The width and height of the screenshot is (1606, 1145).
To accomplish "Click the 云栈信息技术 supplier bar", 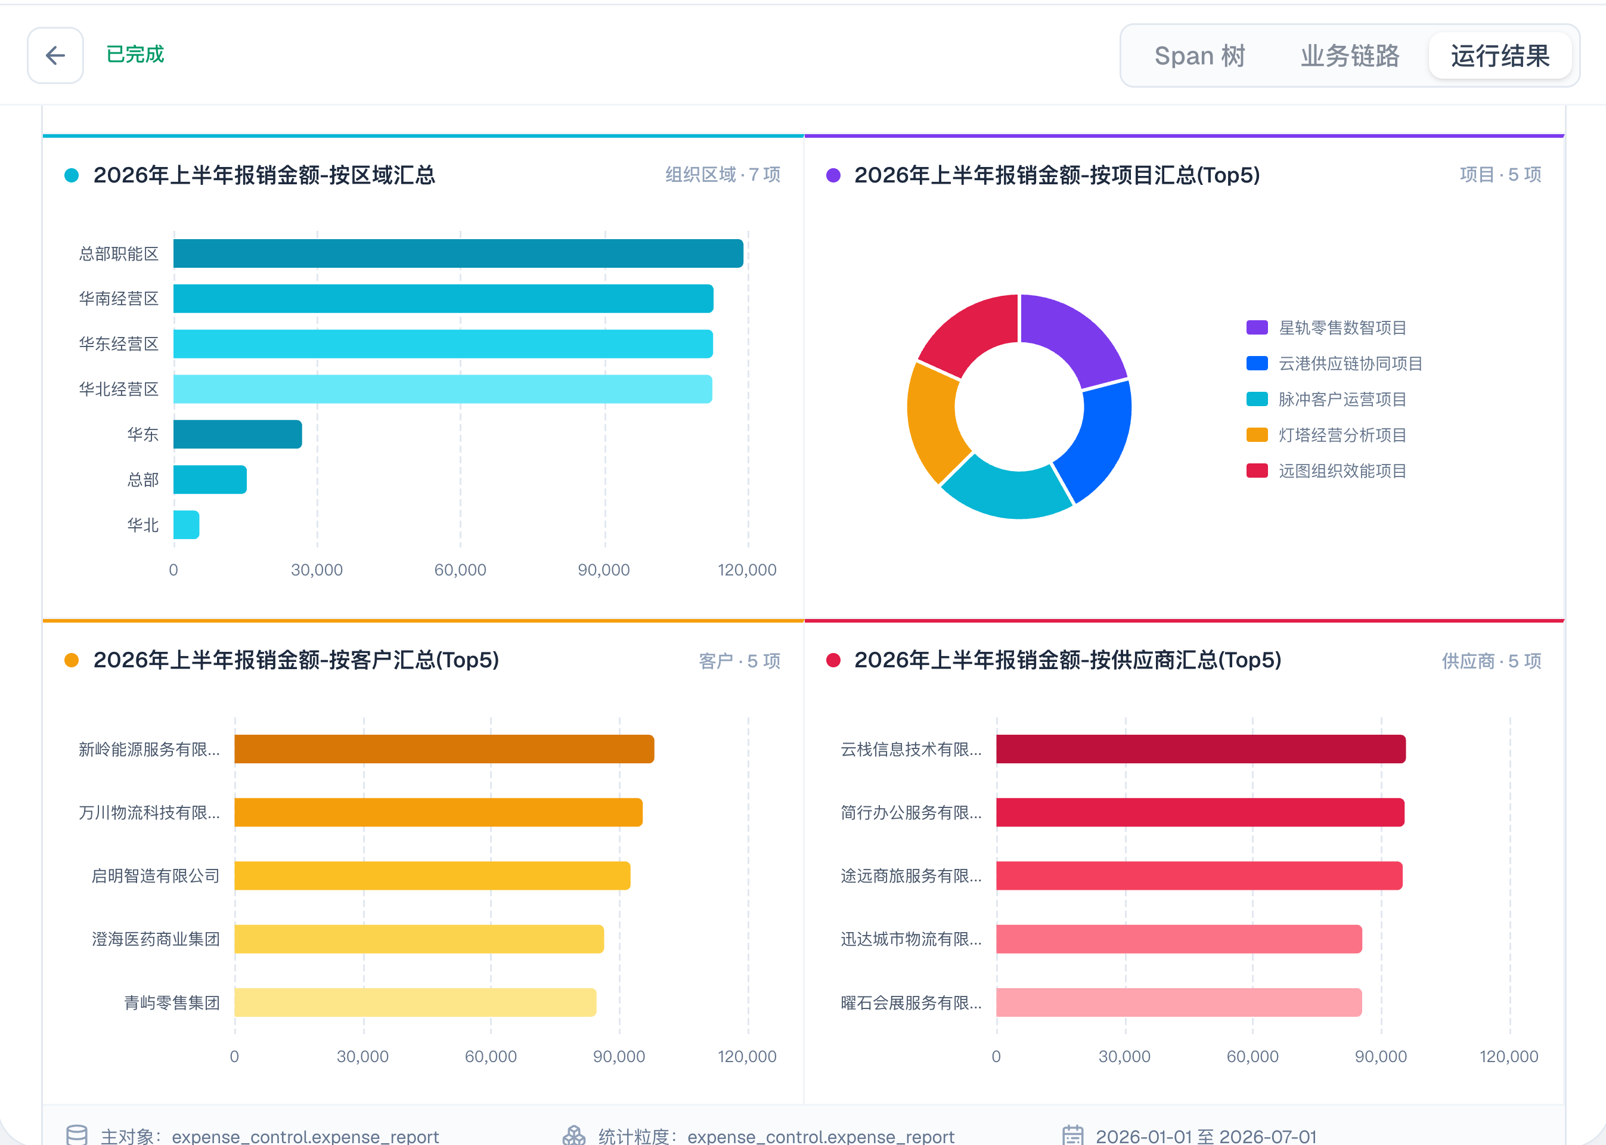I will pos(1201,749).
